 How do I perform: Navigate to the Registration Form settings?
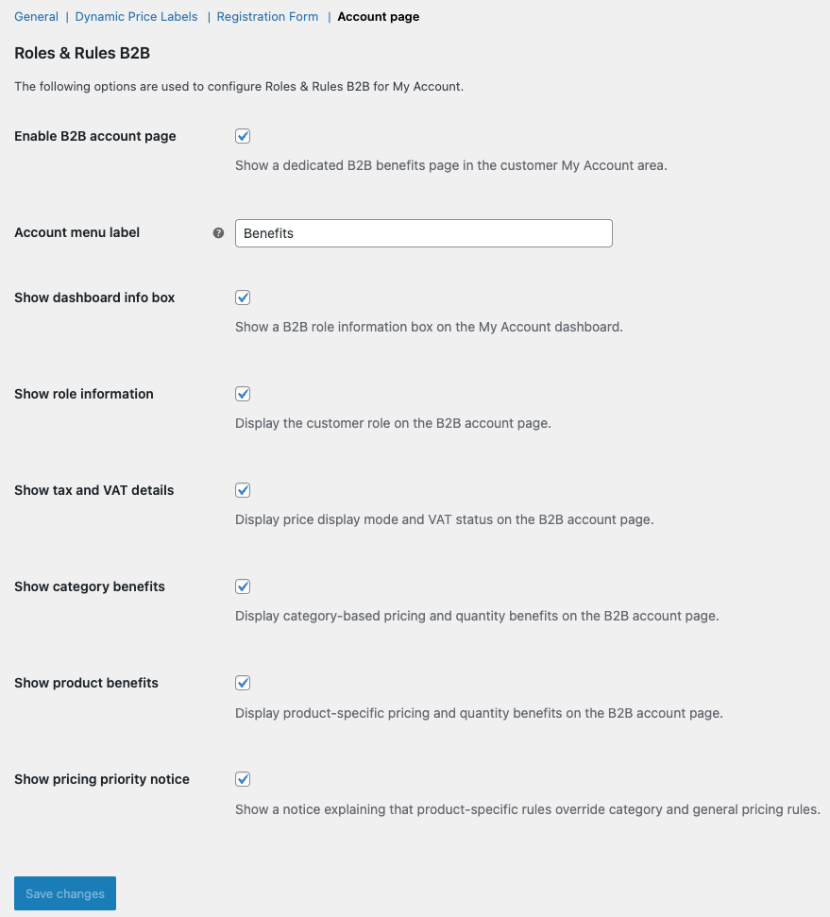(x=267, y=16)
